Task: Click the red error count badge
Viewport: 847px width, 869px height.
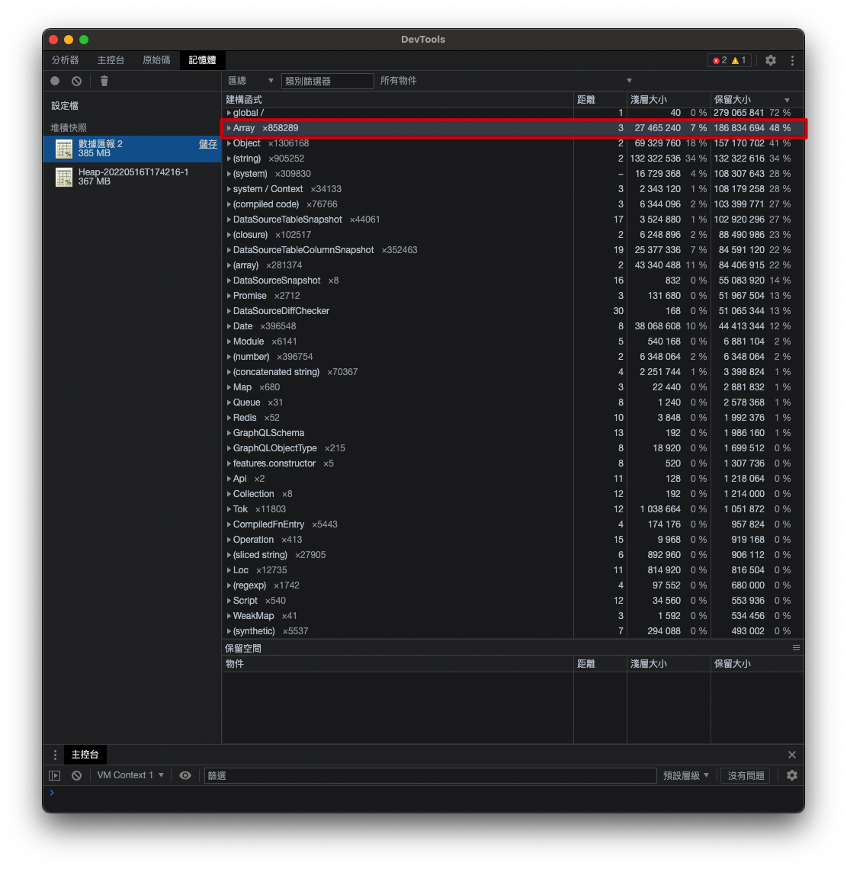Action: (x=719, y=60)
